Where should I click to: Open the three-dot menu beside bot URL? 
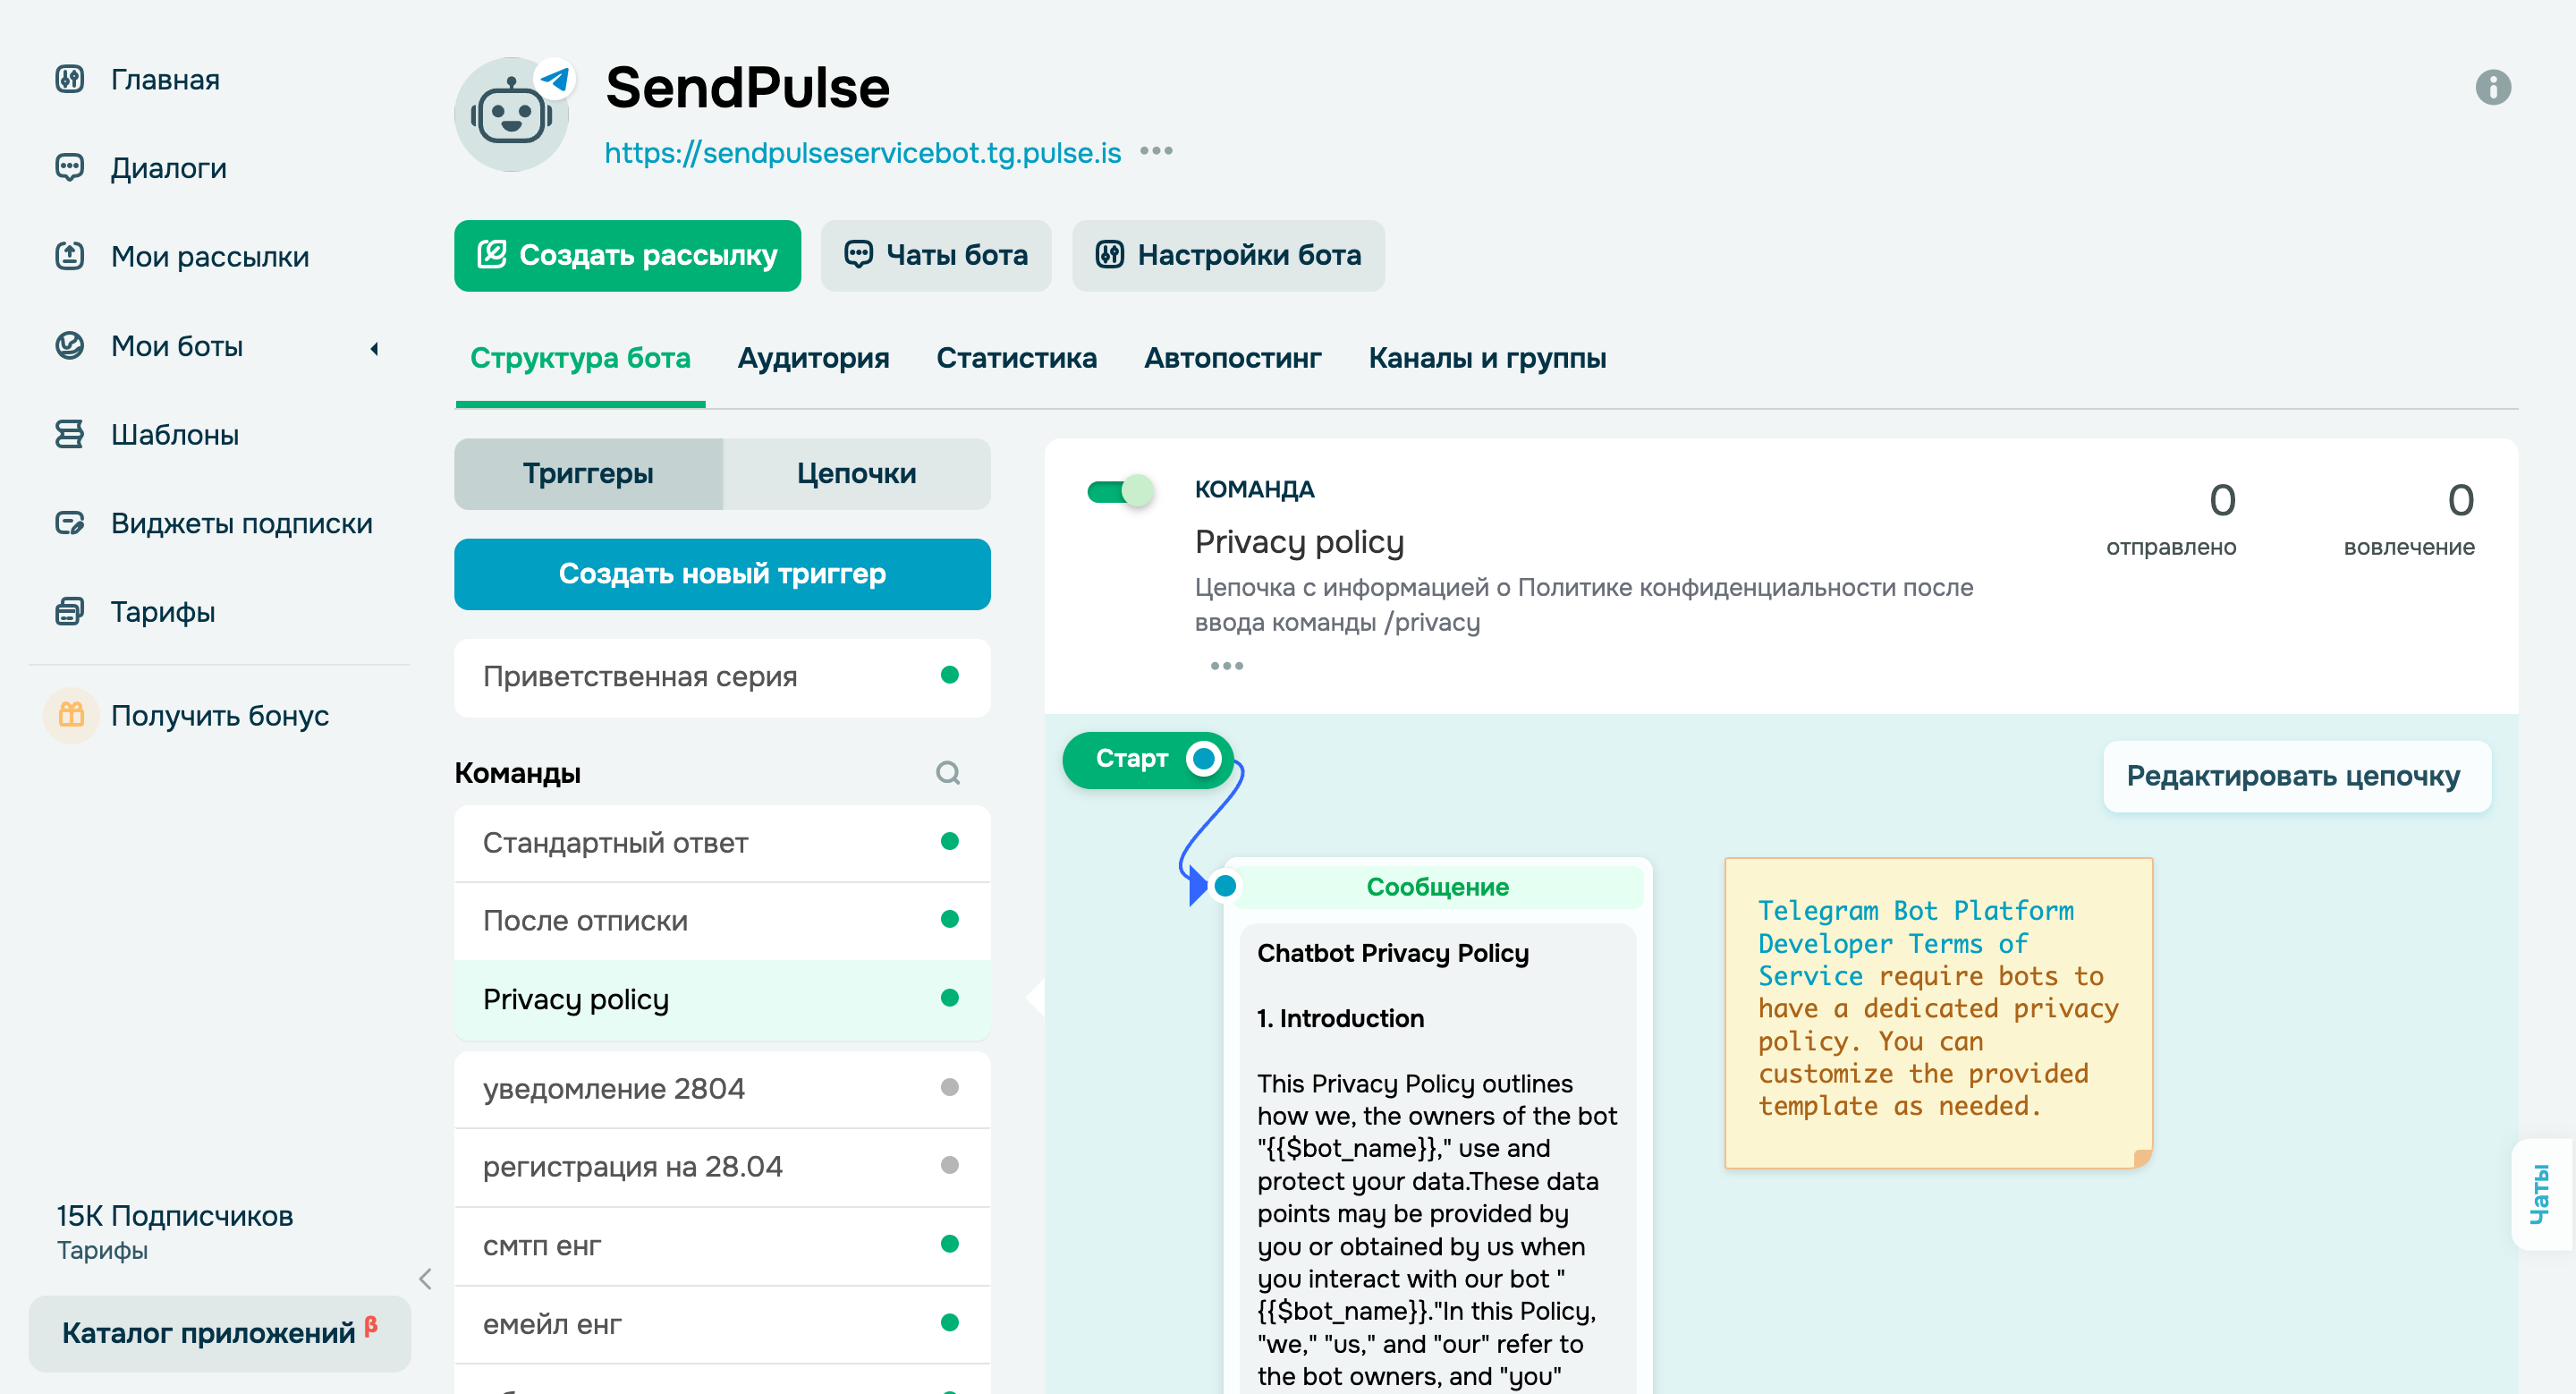point(1156,152)
